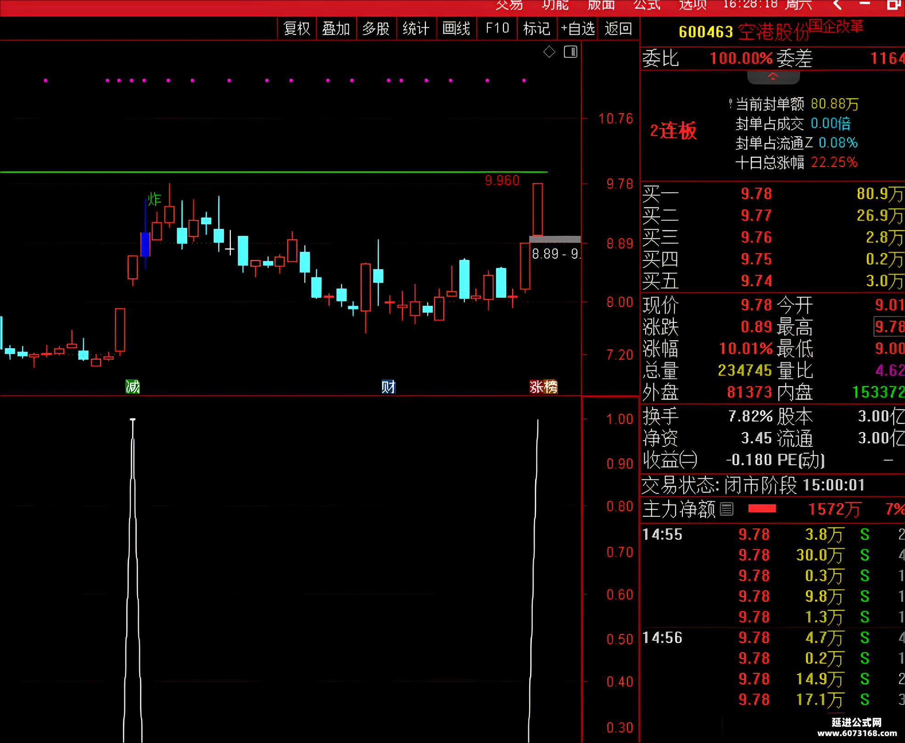Open the 统计 statistics tool
The height and width of the screenshot is (743, 905).
[416, 28]
